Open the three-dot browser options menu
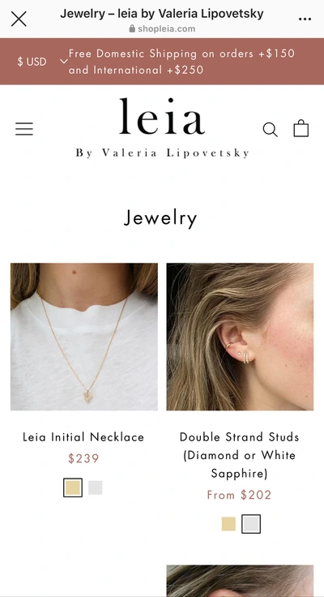 click(305, 19)
